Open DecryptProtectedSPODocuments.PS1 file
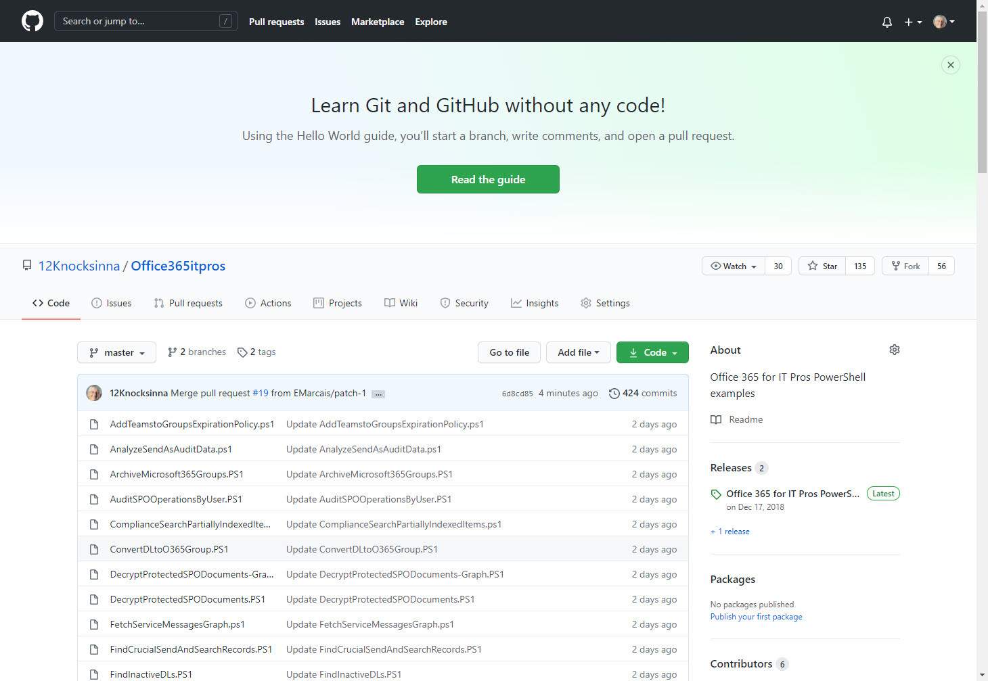This screenshot has height=681, width=988. coord(187,599)
